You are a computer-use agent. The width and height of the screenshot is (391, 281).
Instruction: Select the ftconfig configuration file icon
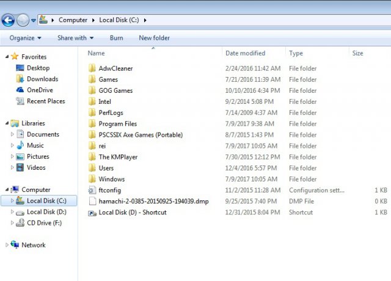tap(92, 190)
